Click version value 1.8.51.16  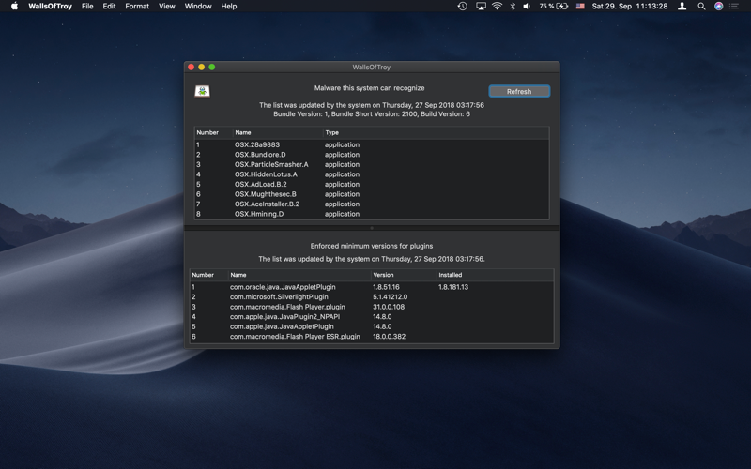386,287
